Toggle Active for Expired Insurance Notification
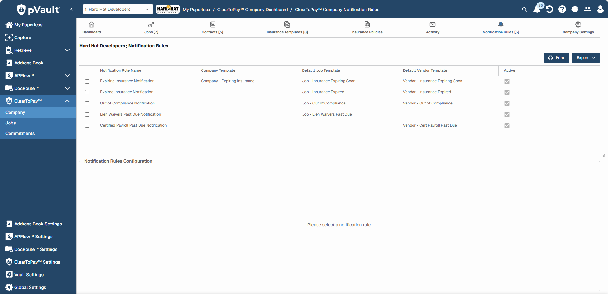 (507, 92)
